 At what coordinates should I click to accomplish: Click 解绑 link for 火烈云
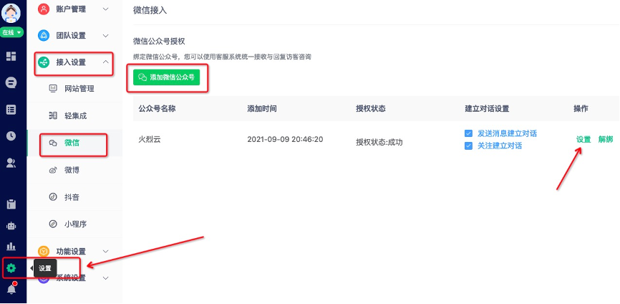click(x=606, y=139)
